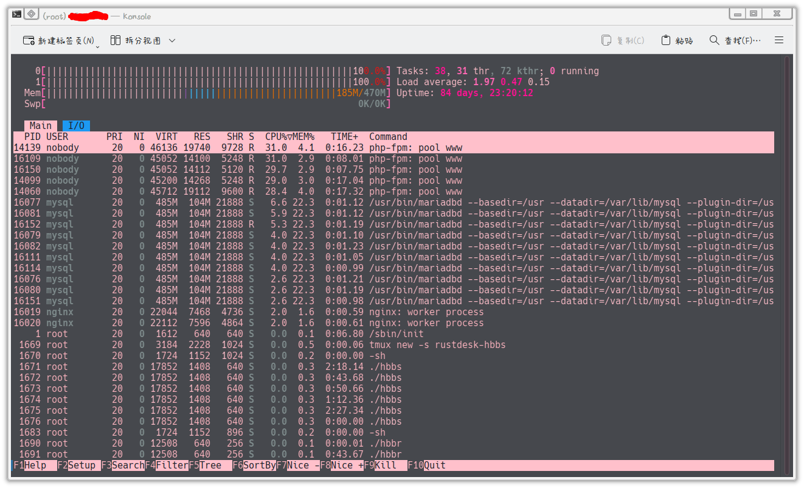Sort by MEM% column header
The image size is (804, 488).
[303, 136]
